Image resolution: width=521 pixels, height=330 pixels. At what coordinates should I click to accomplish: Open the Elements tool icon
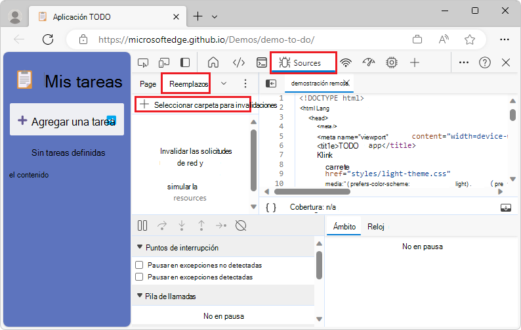239,63
